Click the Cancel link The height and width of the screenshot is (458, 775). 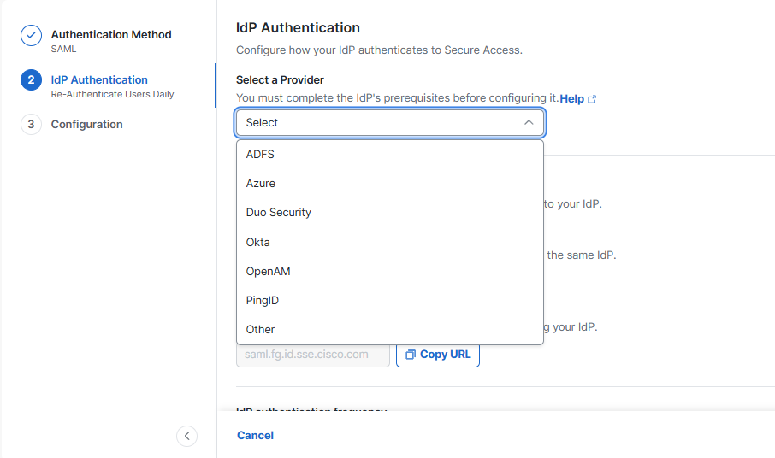[x=255, y=435]
